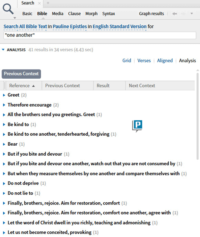Open the Pauline Epistles range dropdown

tap(70, 27)
